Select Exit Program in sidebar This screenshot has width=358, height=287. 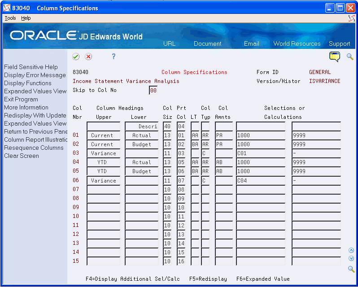point(21,99)
